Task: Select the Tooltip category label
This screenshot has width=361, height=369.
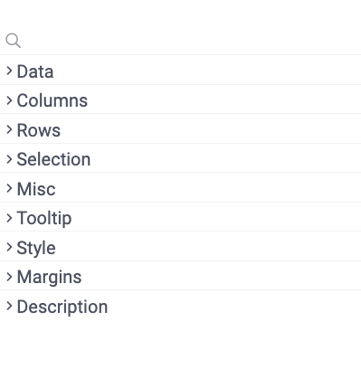Action: pos(44,219)
